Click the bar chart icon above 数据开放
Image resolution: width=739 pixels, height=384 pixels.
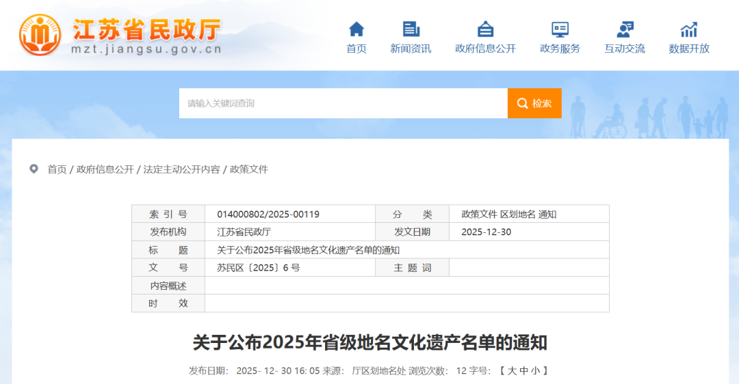click(x=688, y=29)
